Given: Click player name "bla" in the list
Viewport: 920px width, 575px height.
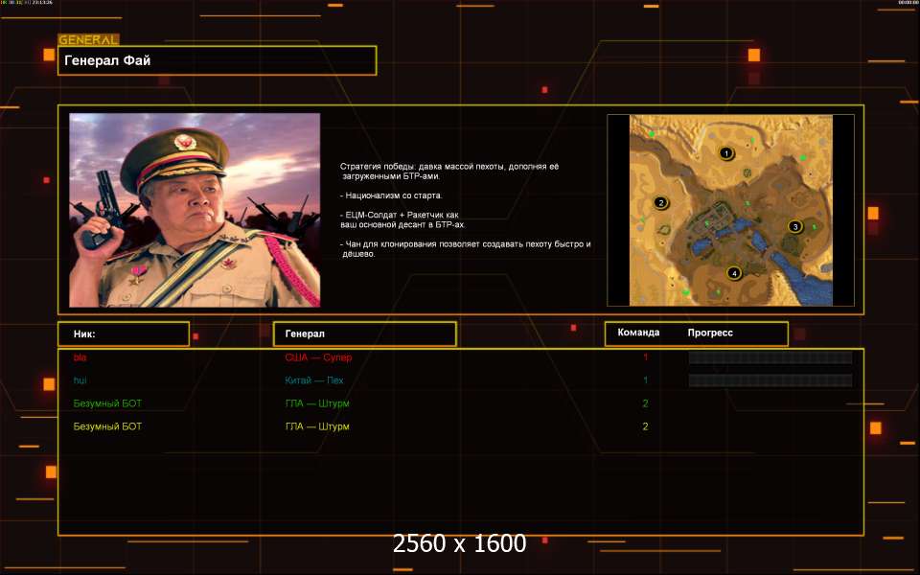Looking at the screenshot, I should point(80,357).
